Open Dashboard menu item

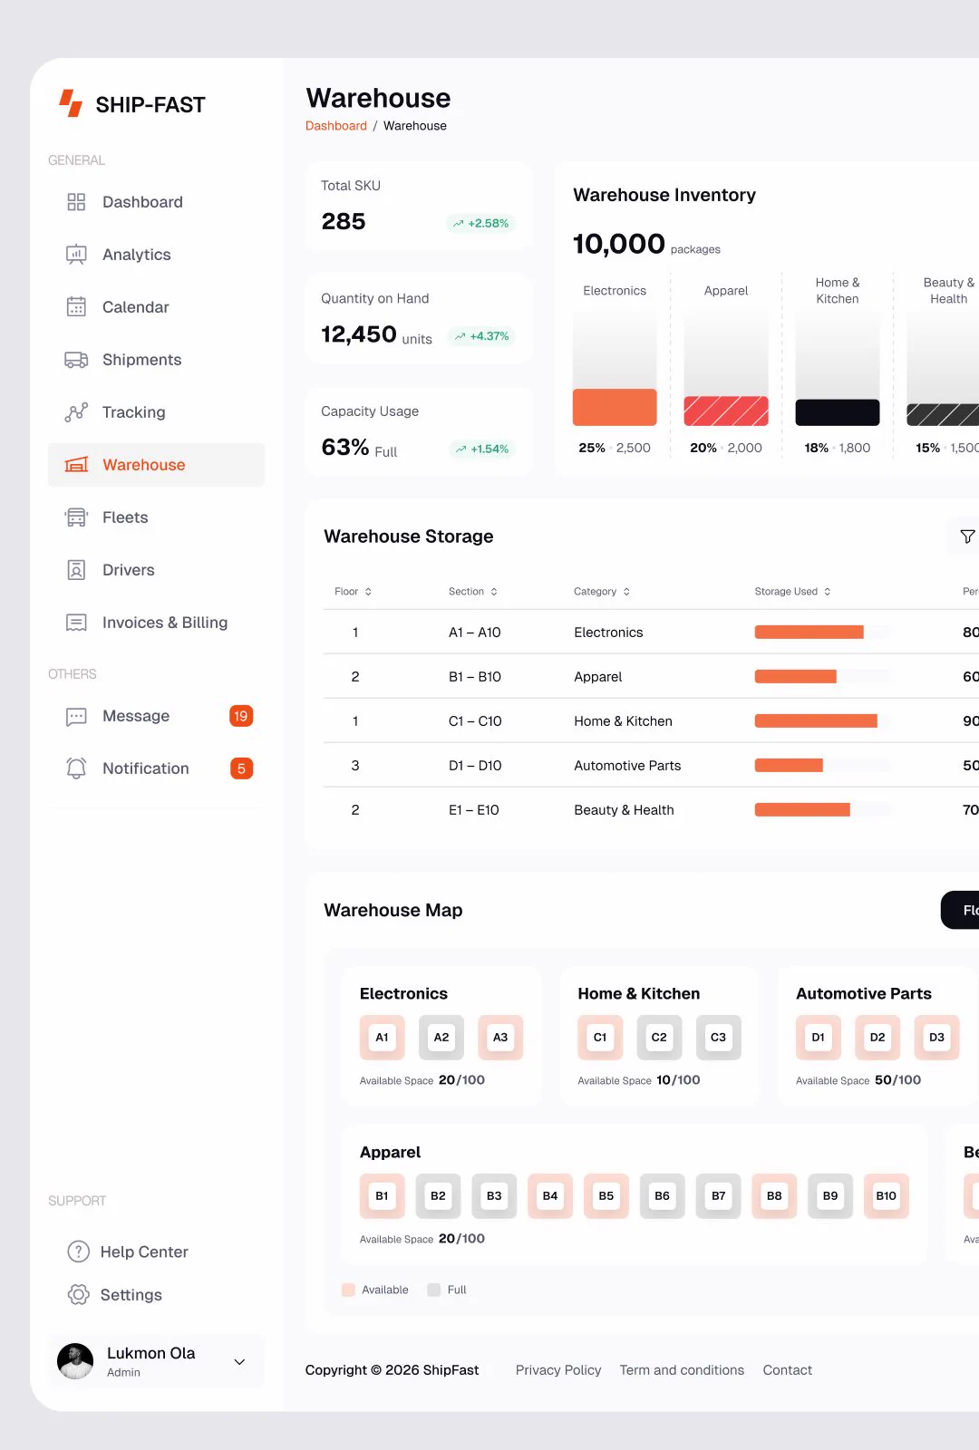coord(156,202)
